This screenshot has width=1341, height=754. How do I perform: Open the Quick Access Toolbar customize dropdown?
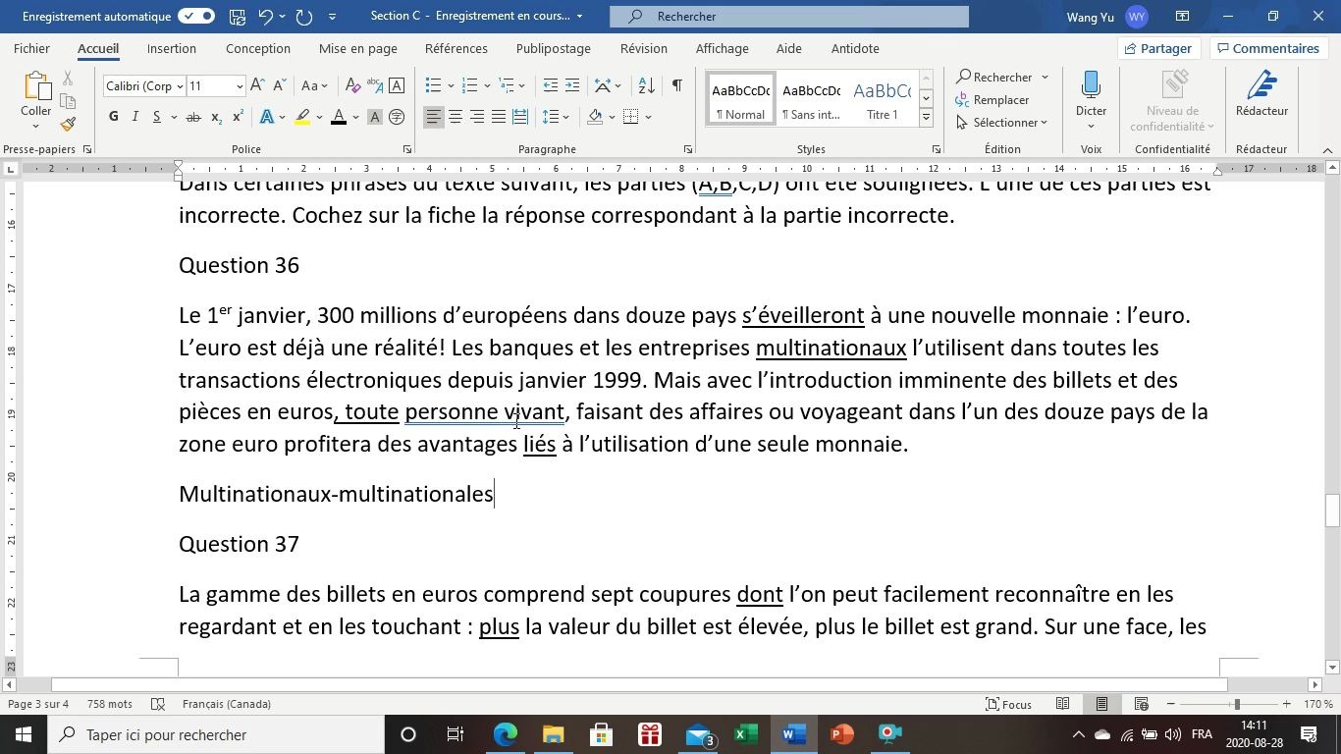[332, 17]
